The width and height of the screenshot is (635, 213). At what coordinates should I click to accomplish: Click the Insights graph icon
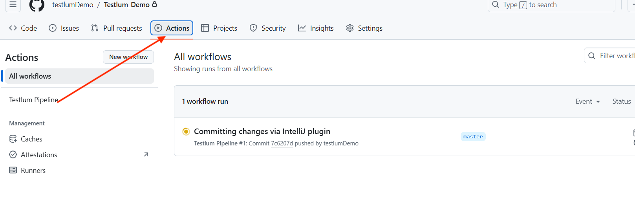[x=302, y=28]
